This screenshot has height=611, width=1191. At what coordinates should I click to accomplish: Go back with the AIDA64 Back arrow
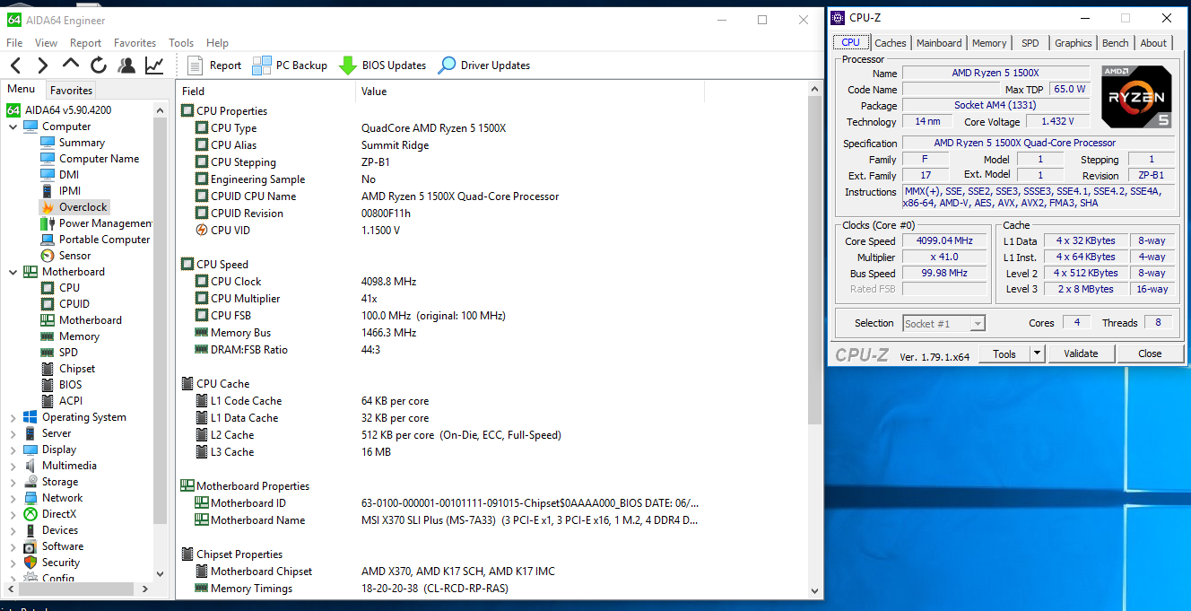coord(16,65)
